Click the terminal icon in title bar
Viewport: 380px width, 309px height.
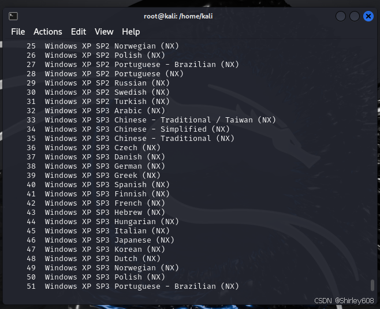pos(13,16)
